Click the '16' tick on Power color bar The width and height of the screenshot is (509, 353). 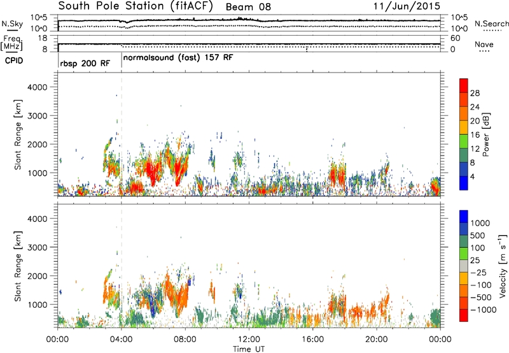[x=475, y=135]
